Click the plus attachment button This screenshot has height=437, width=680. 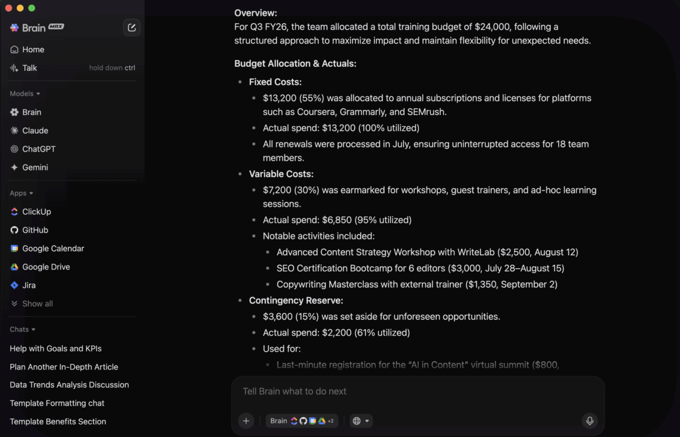click(x=246, y=421)
